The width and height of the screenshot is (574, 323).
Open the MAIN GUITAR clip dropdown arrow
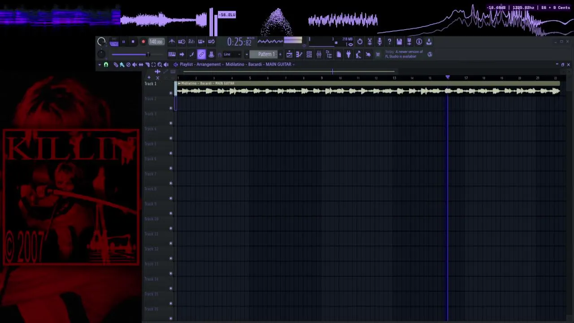pos(294,65)
